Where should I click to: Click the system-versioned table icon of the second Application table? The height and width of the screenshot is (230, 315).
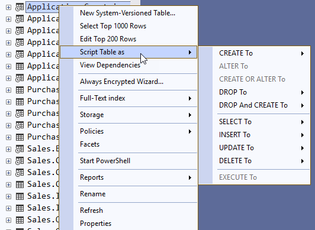(x=20, y=19)
